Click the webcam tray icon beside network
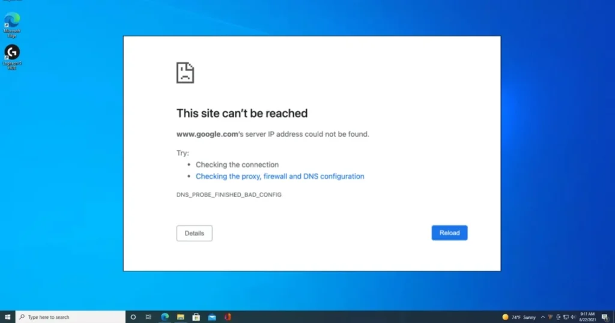 coord(558,317)
